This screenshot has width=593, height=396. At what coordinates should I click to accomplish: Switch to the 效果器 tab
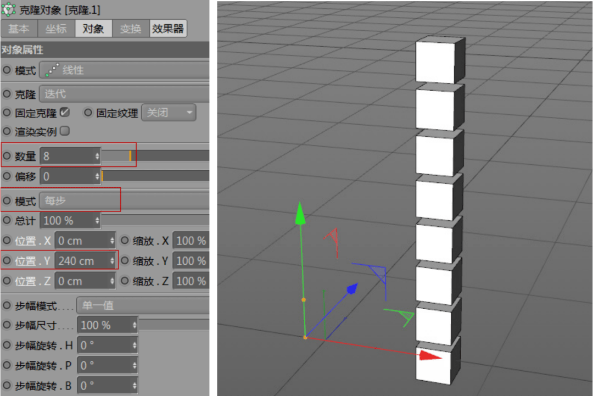pyautogui.click(x=168, y=29)
